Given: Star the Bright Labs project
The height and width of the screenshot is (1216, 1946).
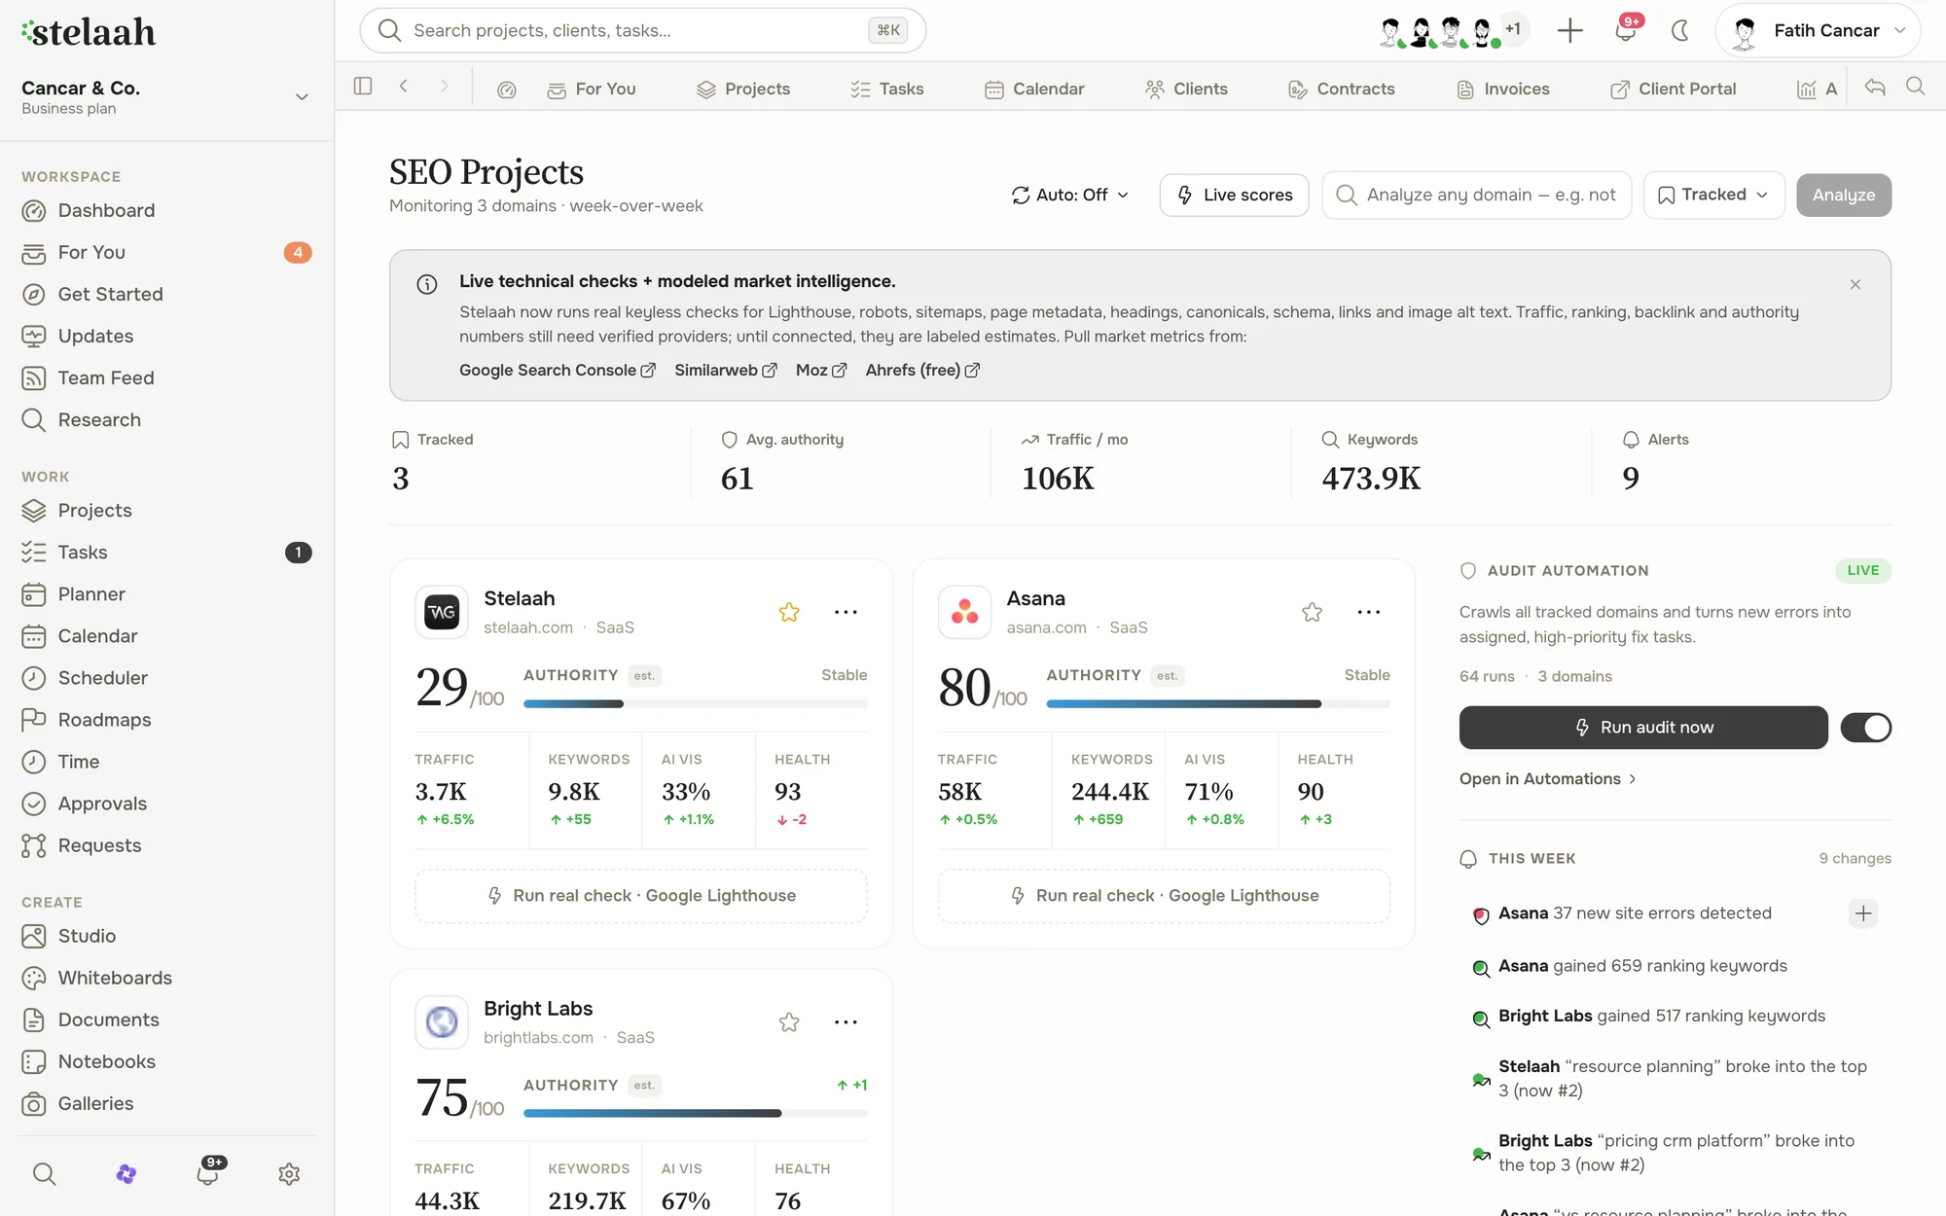Looking at the screenshot, I should tap(789, 1022).
